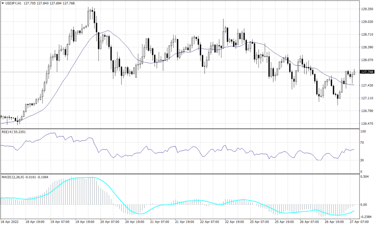Click the MACD 0.00 zero level label

[365, 204]
